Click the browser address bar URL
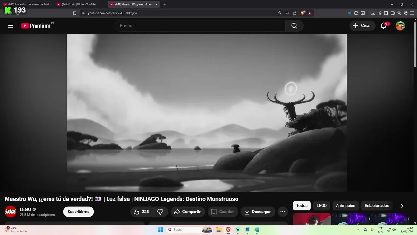The image size is (417, 235). [x=112, y=13]
